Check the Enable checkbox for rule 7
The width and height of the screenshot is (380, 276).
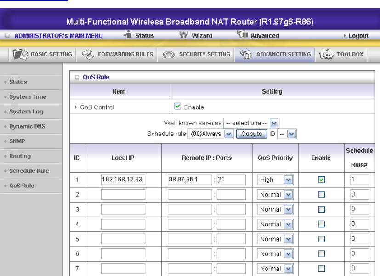click(321, 269)
